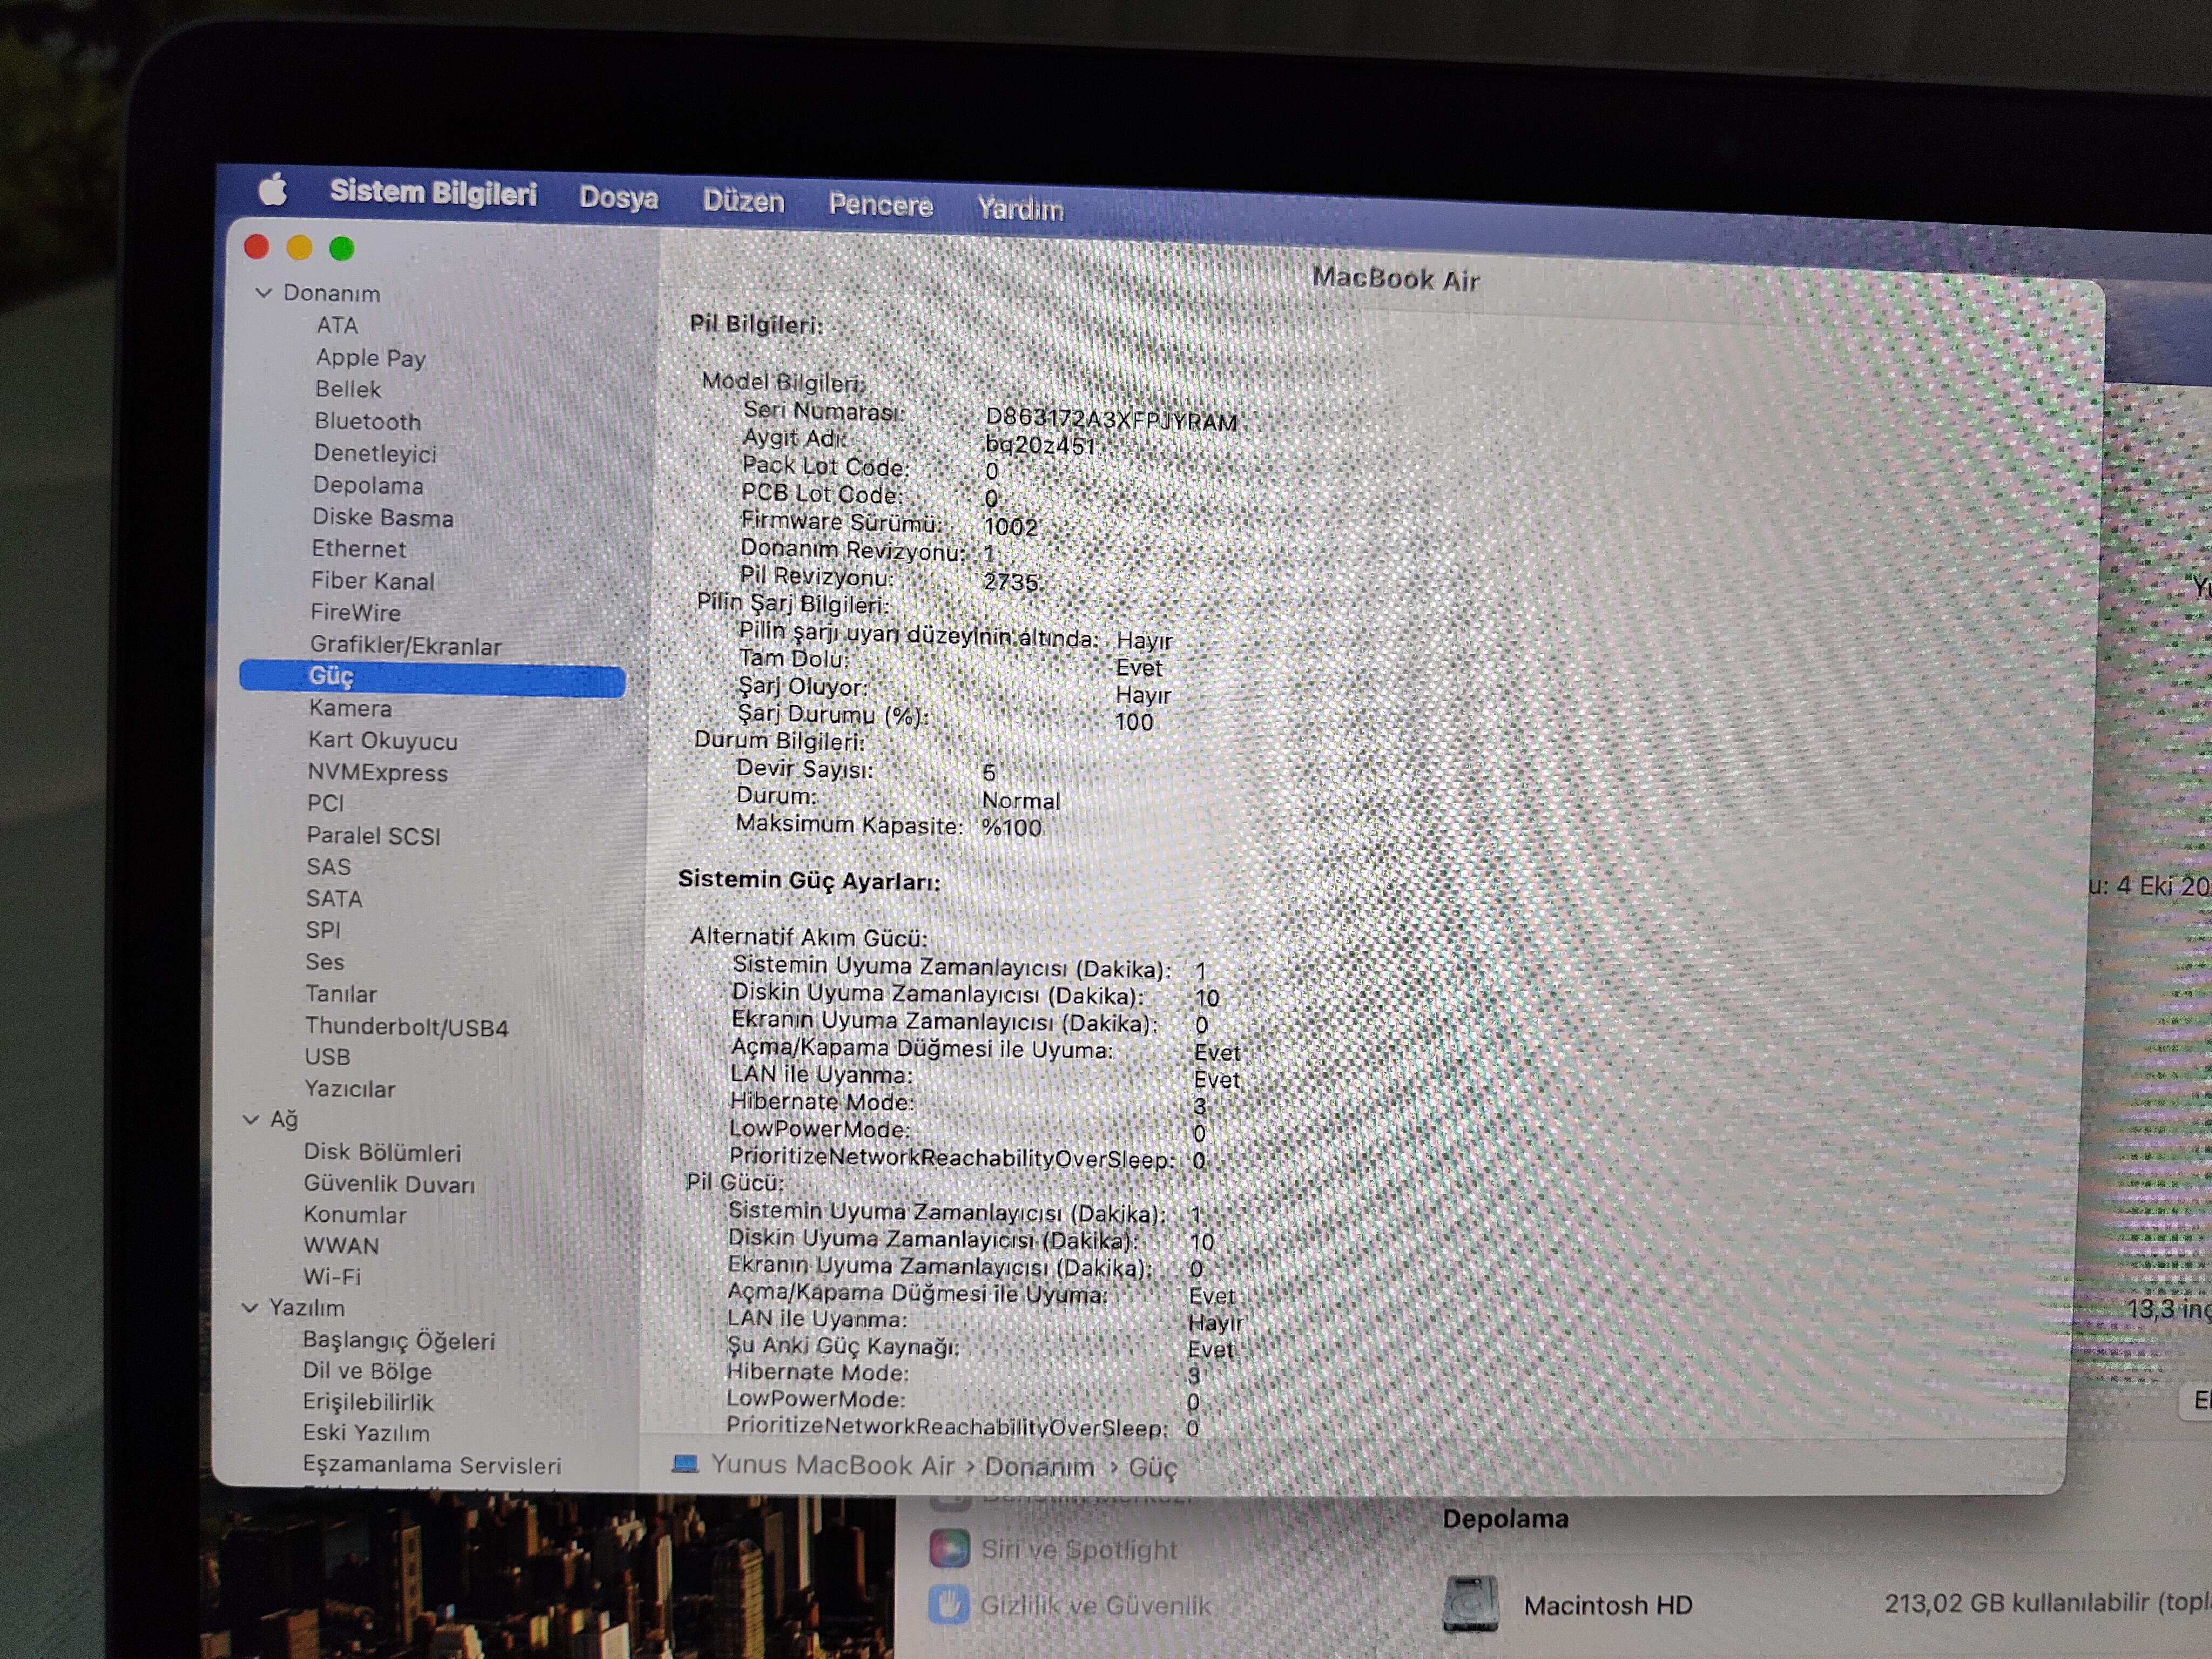The image size is (2212, 1659).
Task: Select Yazıcılar in the sidebar
Action: 350,1088
